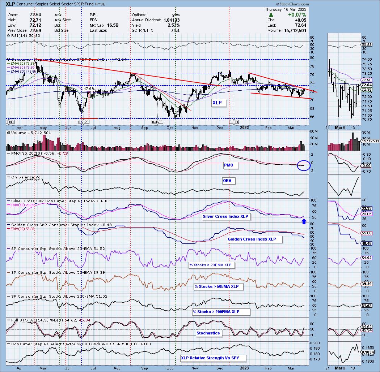This screenshot has width=380, height=372.
Task: Click the SCTR (ETF) value 74.4
Action: pos(175,30)
